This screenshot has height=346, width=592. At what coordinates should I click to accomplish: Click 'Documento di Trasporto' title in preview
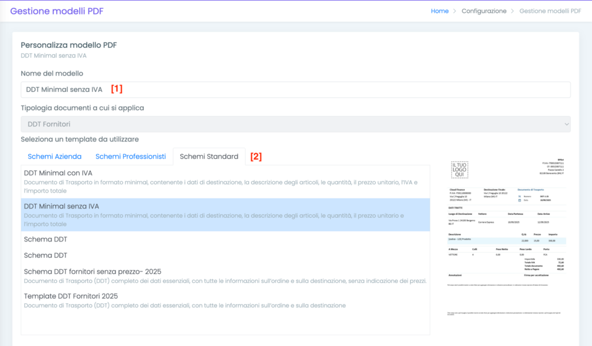pos(532,189)
